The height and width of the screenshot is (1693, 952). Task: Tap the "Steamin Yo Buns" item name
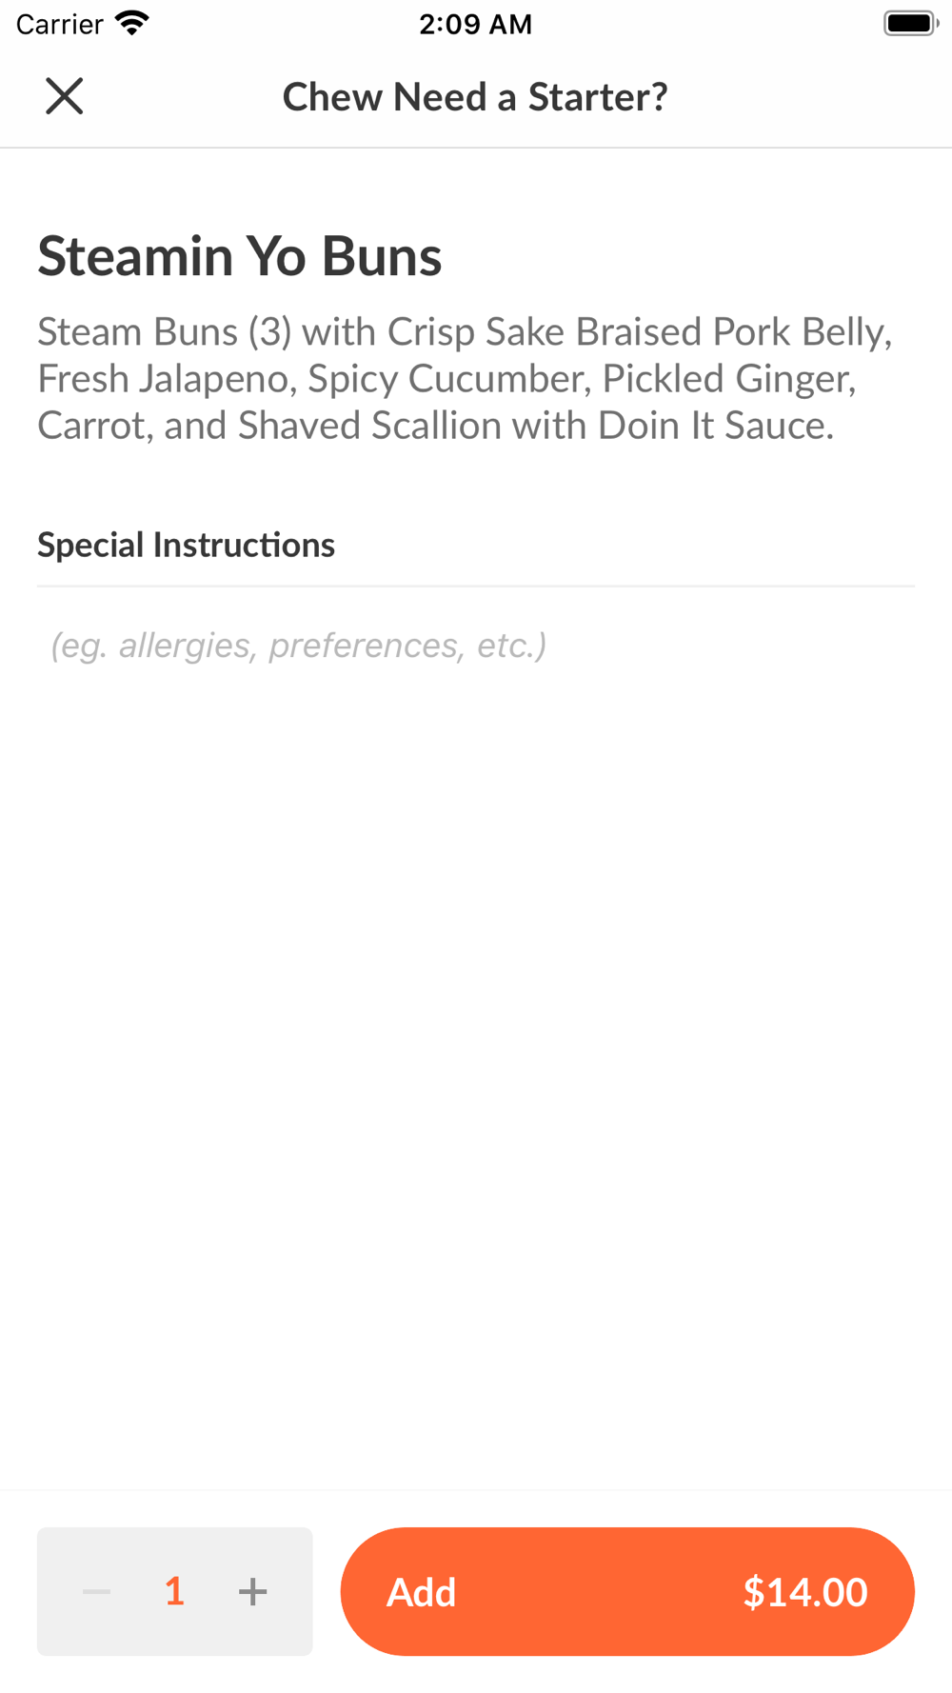[x=240, y=256]
